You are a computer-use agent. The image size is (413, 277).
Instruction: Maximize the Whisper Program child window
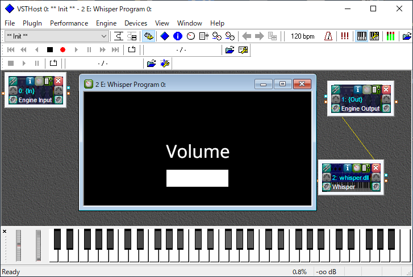click(282, 84)
